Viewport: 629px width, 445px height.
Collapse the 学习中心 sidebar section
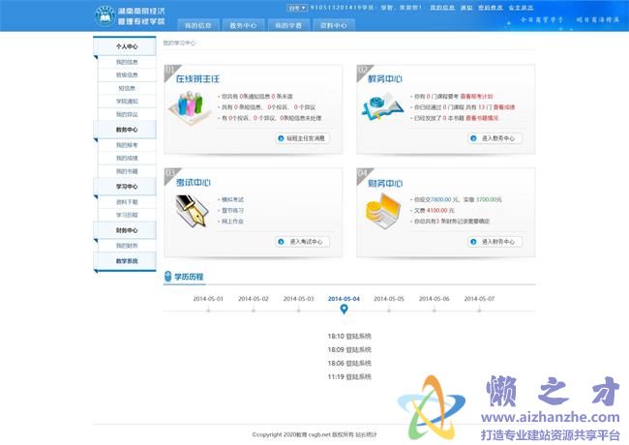[125, 187]
